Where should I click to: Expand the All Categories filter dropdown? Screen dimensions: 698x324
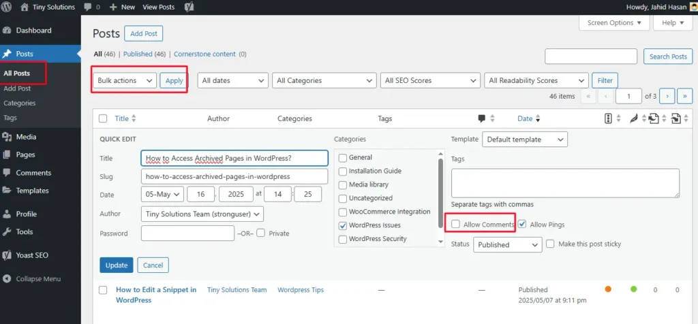click(x=324, y=80)
